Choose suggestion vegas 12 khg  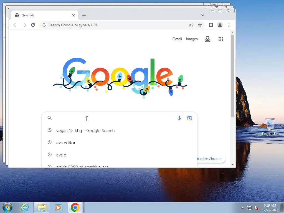[x=120, y=130]
